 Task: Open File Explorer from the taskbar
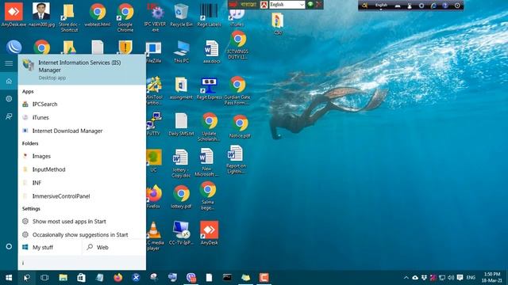tap(63, 278)
